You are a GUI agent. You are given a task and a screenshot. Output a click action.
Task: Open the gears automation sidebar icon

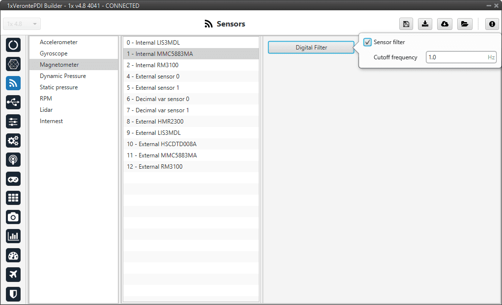pyautogui.click(x=13, y=141)
